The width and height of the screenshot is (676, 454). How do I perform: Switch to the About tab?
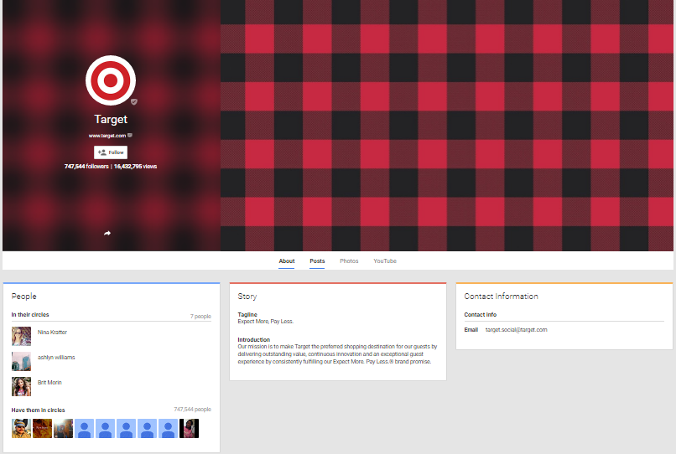287,261
